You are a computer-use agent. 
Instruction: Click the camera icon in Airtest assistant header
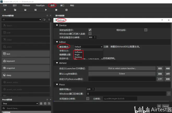(49, 19)
